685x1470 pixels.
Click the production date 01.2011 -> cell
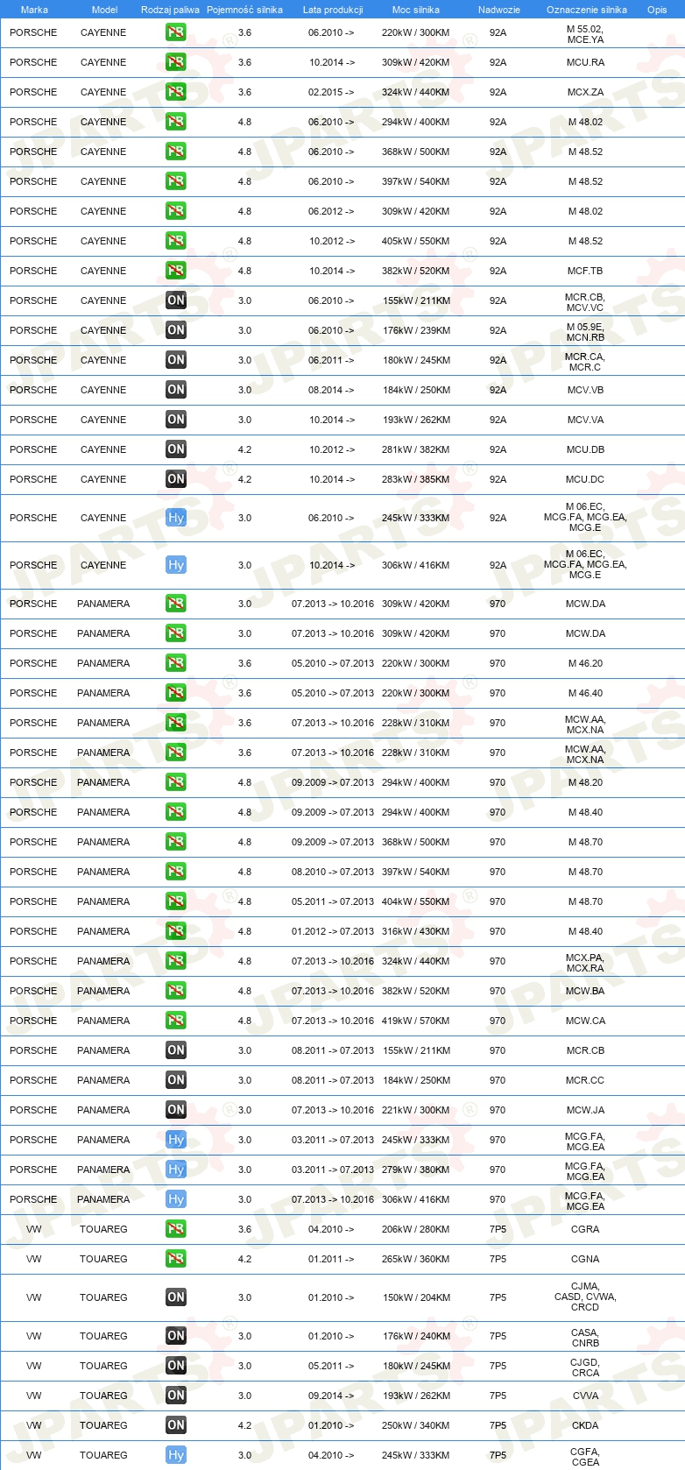(x=331, y=1259)
